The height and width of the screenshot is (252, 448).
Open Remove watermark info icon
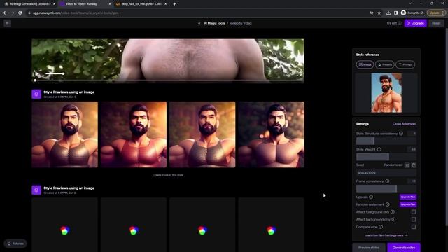(x=387, y=204)
